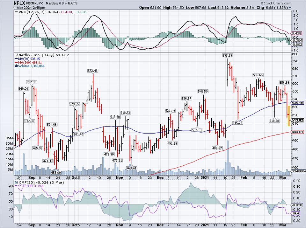Click the yellow-highlighted latest price bar
Screen dimensions: 306x228
click(x=288, y=116)
